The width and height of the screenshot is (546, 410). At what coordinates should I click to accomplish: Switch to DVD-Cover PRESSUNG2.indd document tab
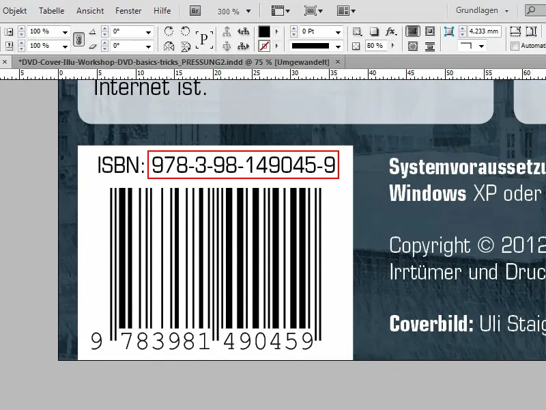174,62
